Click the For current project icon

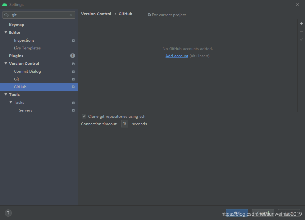click(x=149, y=15)
